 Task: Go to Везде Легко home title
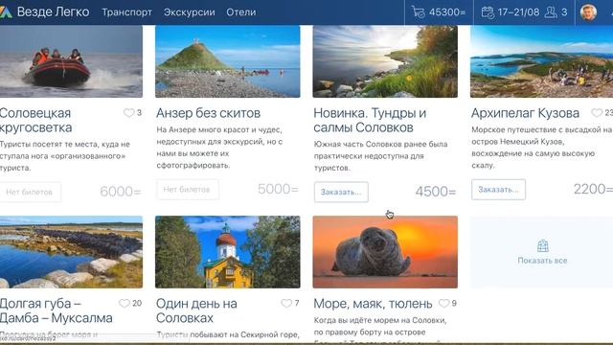[x=54, y=12]
